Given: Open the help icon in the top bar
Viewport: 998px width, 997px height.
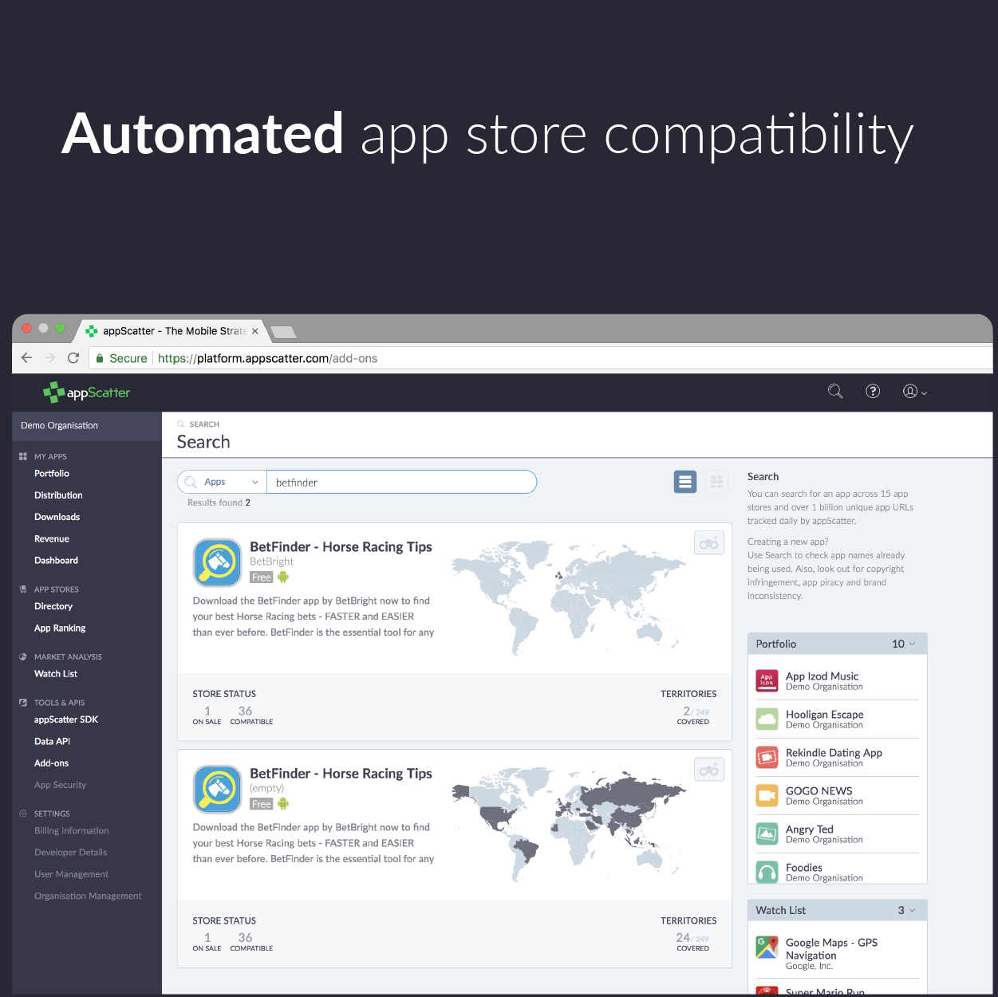Looking at the screenshot, I should (873, 391).
